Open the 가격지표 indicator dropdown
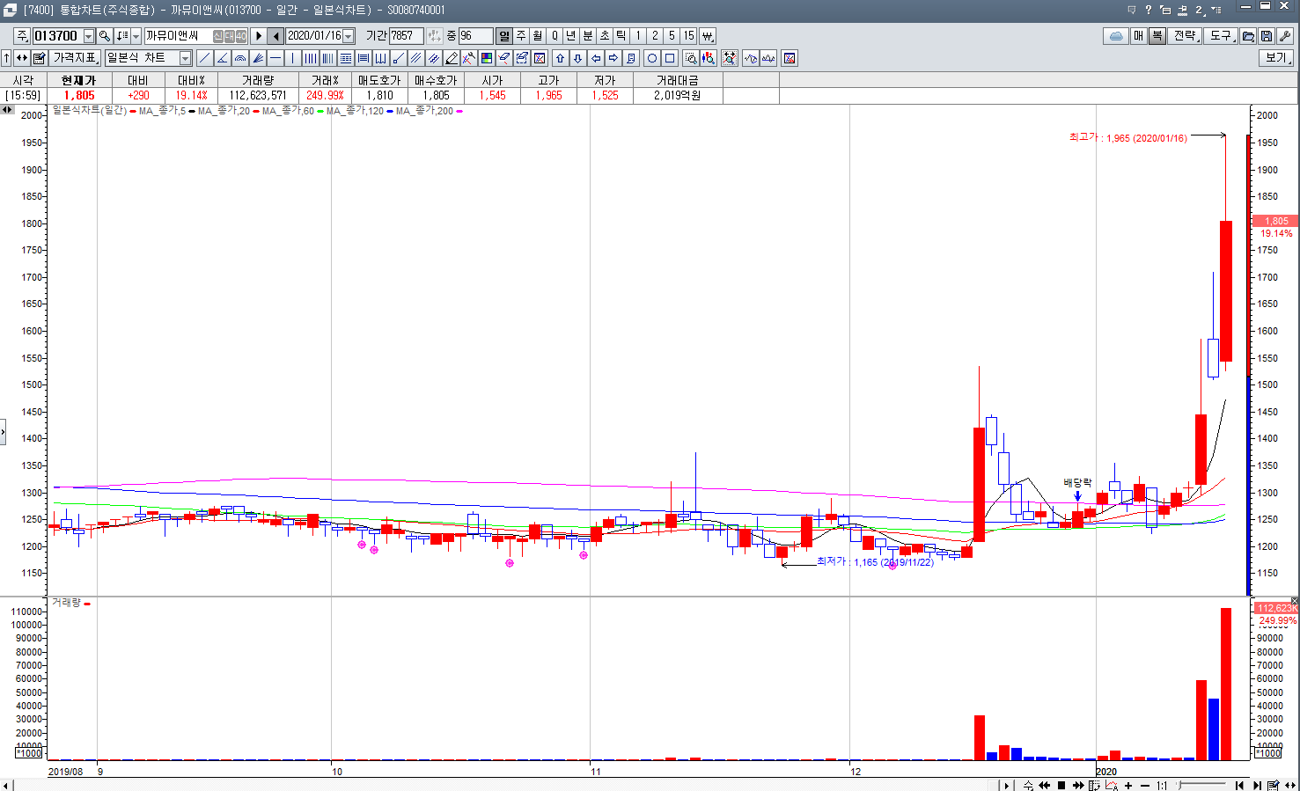The width and height of the screenshot is (1300, 791). (75, 58)
